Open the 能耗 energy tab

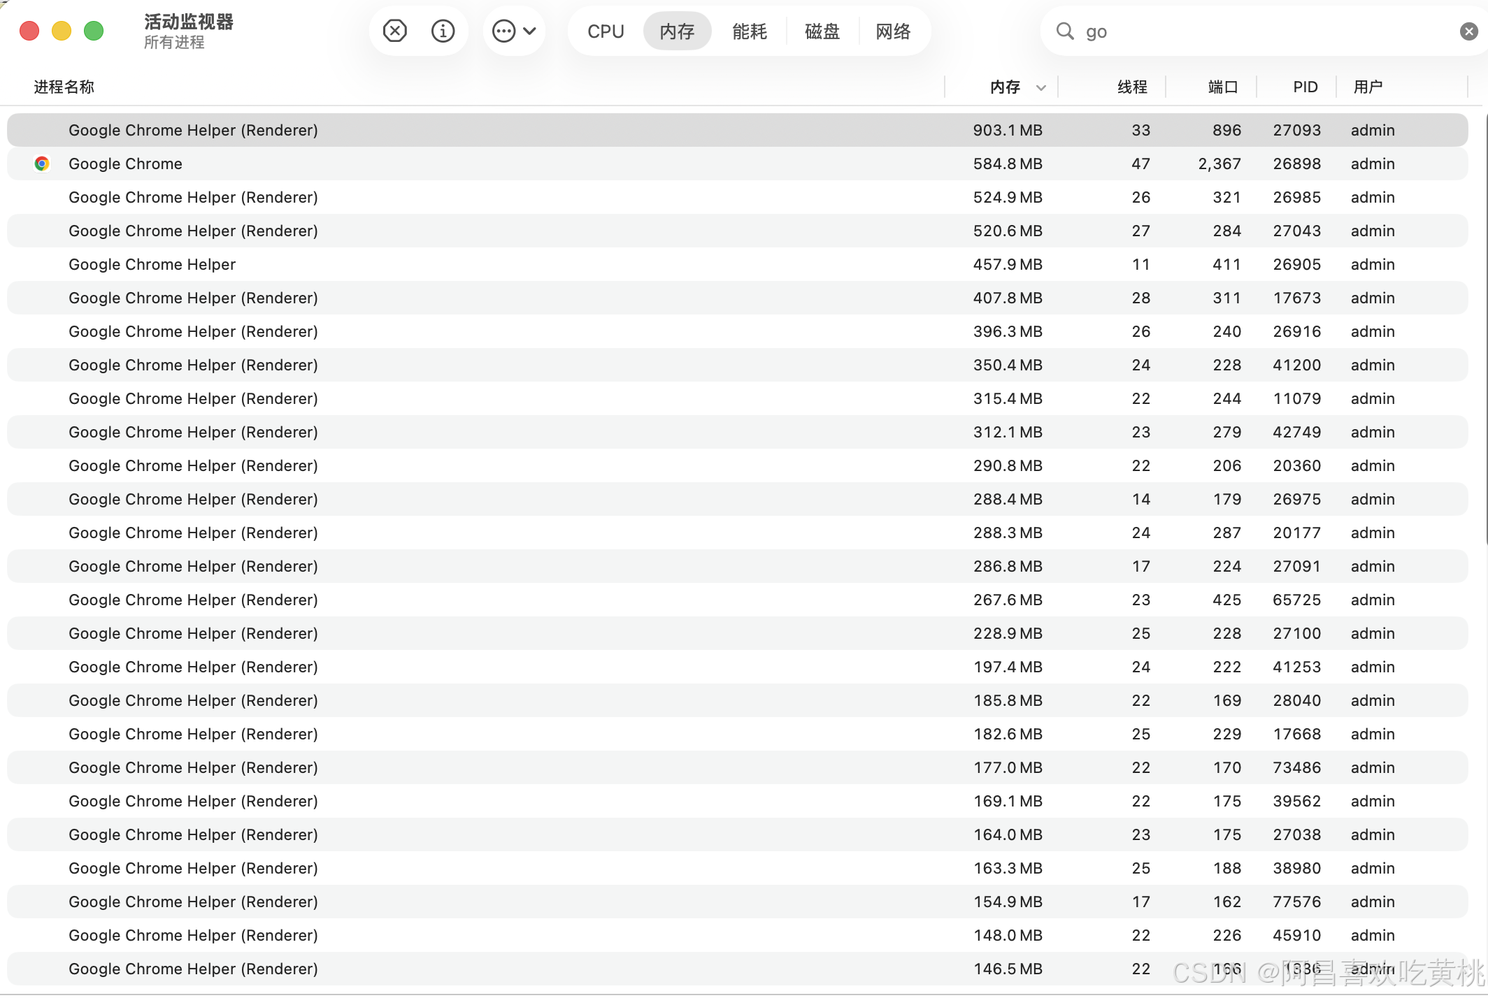[750, 31]
